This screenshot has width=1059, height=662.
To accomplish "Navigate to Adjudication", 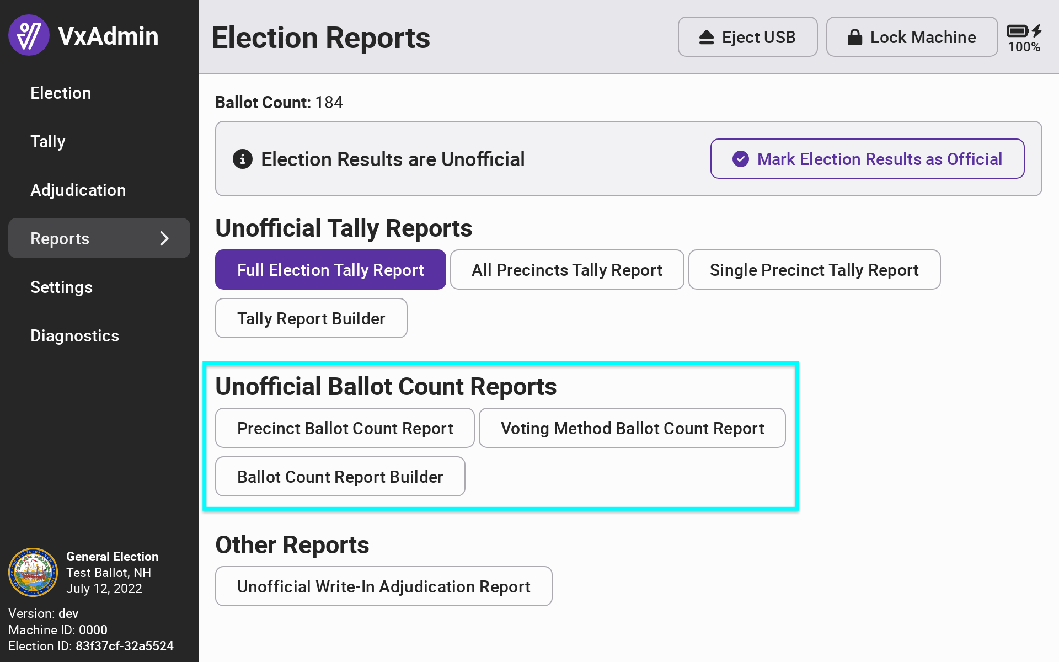I will (x=78, y=190).
